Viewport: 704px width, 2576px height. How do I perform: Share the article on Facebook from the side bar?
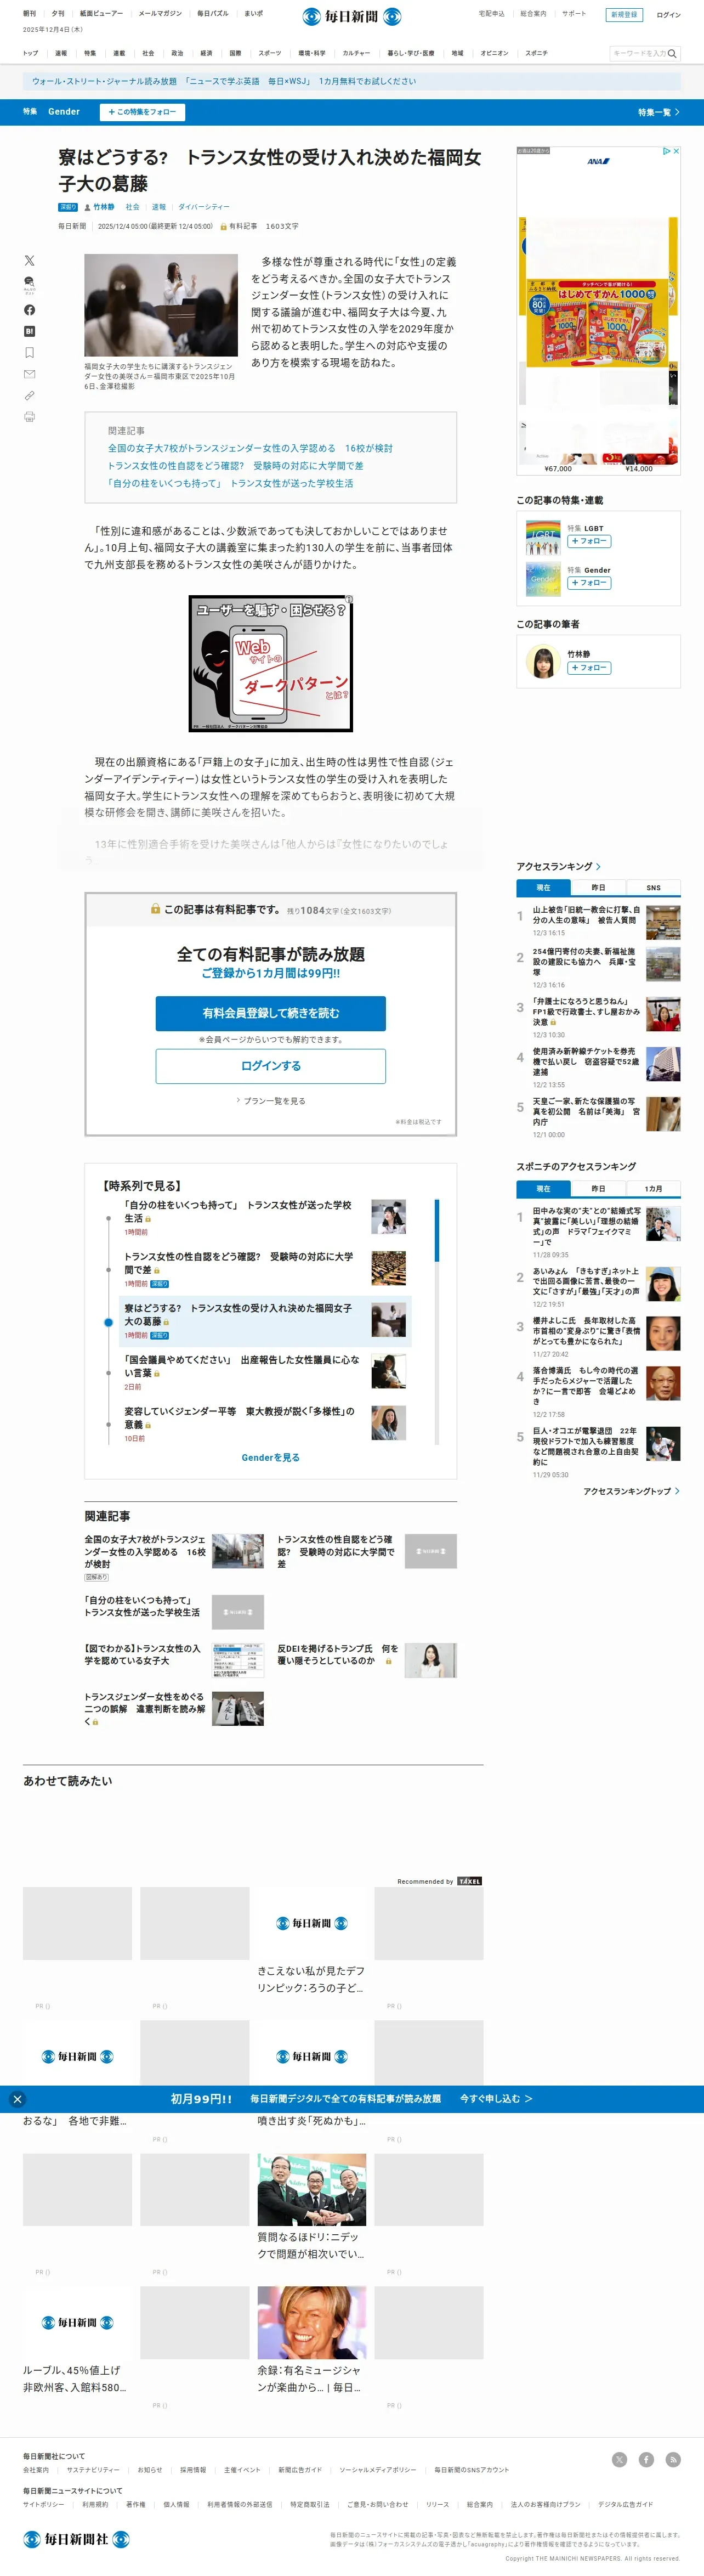point(29,310)
